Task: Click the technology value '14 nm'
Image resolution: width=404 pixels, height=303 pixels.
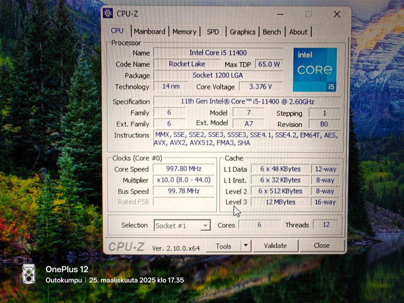Action: coord(170,86)
